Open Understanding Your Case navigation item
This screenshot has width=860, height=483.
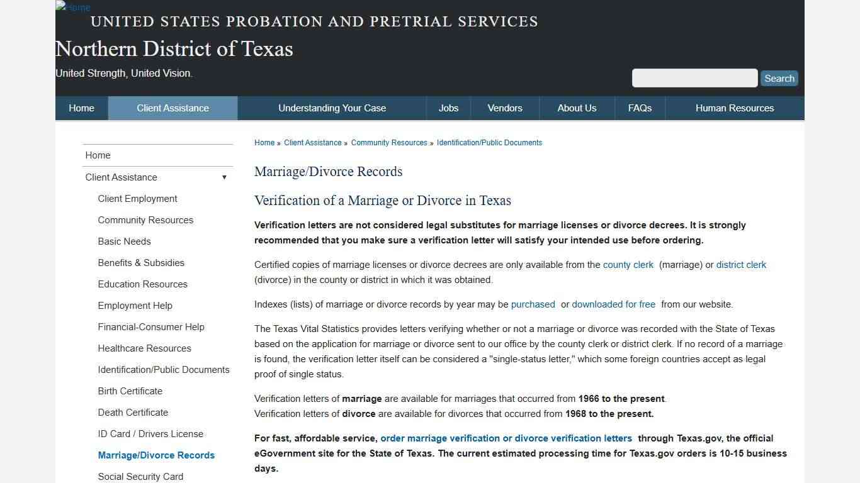(332, 108)
